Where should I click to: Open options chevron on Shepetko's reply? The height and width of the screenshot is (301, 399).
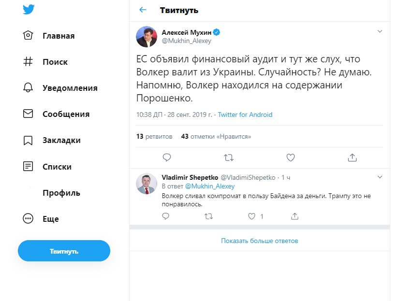[380, 177]
